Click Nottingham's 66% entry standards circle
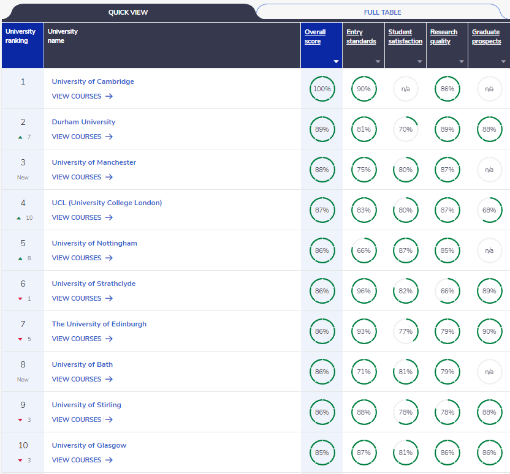510x474 pixels. [x=364, y=250]
